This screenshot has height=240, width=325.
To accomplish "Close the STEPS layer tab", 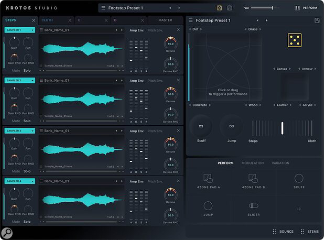I will coord(34,20).
